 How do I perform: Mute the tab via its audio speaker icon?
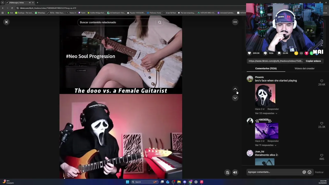coord(30,3)
